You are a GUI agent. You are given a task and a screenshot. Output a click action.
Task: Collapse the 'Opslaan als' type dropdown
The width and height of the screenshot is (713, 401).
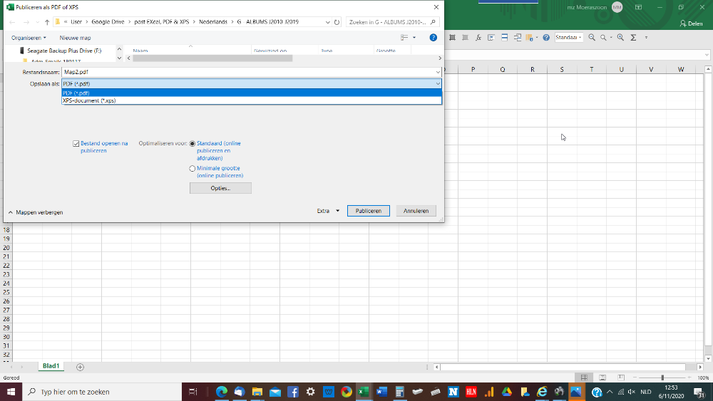tap(437, 83)
